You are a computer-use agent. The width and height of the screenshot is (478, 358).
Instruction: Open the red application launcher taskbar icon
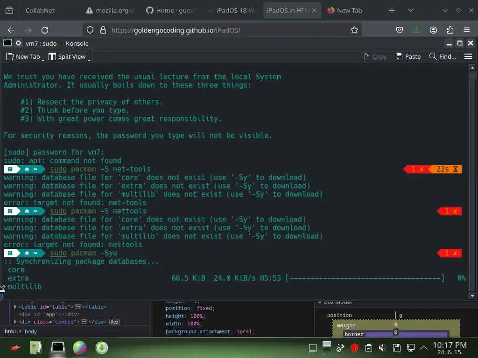coord(15,348)
